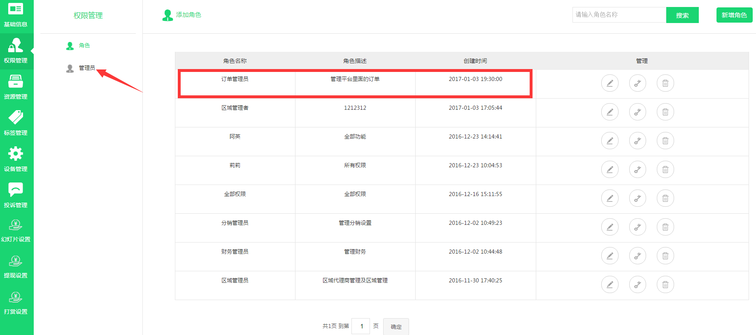Screen dimensions: 756x335
Task: Focus the role name search field
Action: click(619, 15)
